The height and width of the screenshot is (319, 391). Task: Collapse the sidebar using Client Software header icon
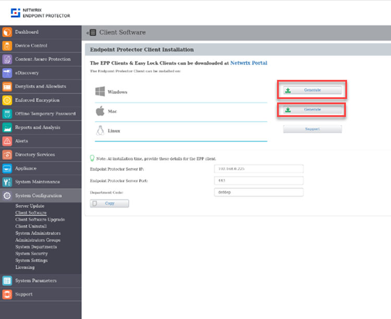click(92, 32)
